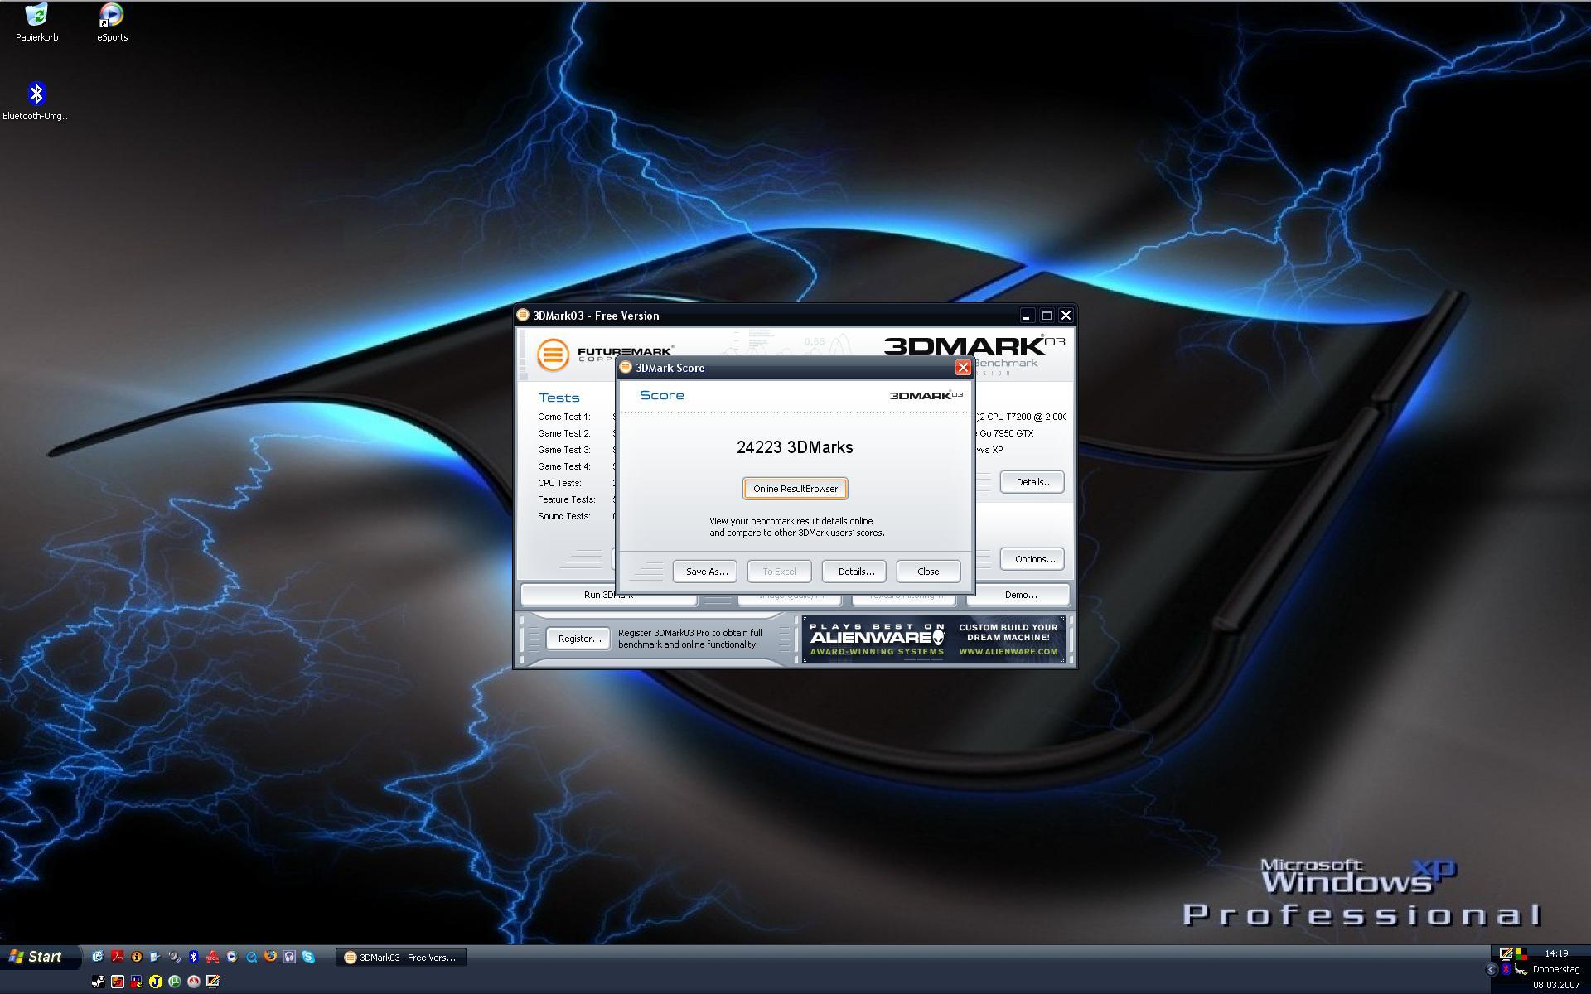The height and width of the screenshot is (994, 1591).
Task: Click the monitor-with-pencil quick launch icon
Action: coord(213,982)
